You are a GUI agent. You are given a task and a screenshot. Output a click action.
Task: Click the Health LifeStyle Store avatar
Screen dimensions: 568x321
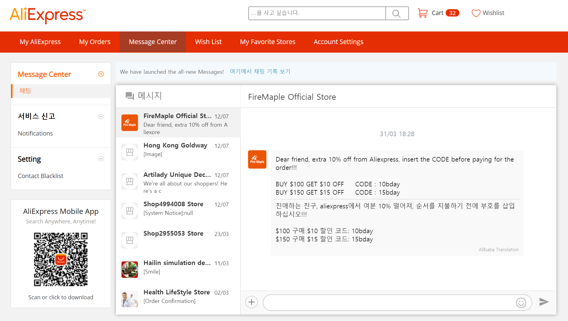[x=130, y=299]
